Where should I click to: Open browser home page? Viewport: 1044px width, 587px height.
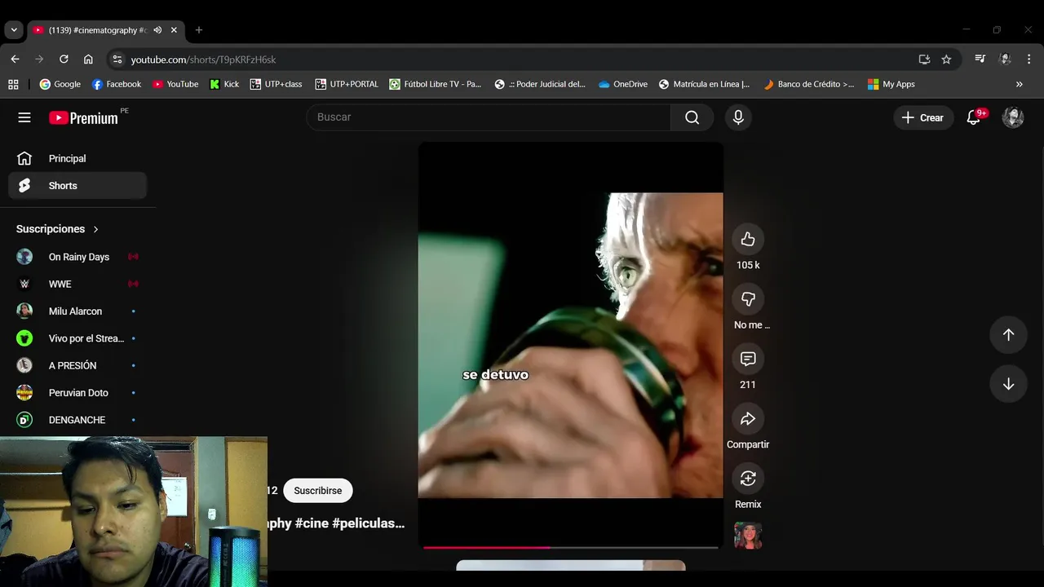tap(88, 60)
